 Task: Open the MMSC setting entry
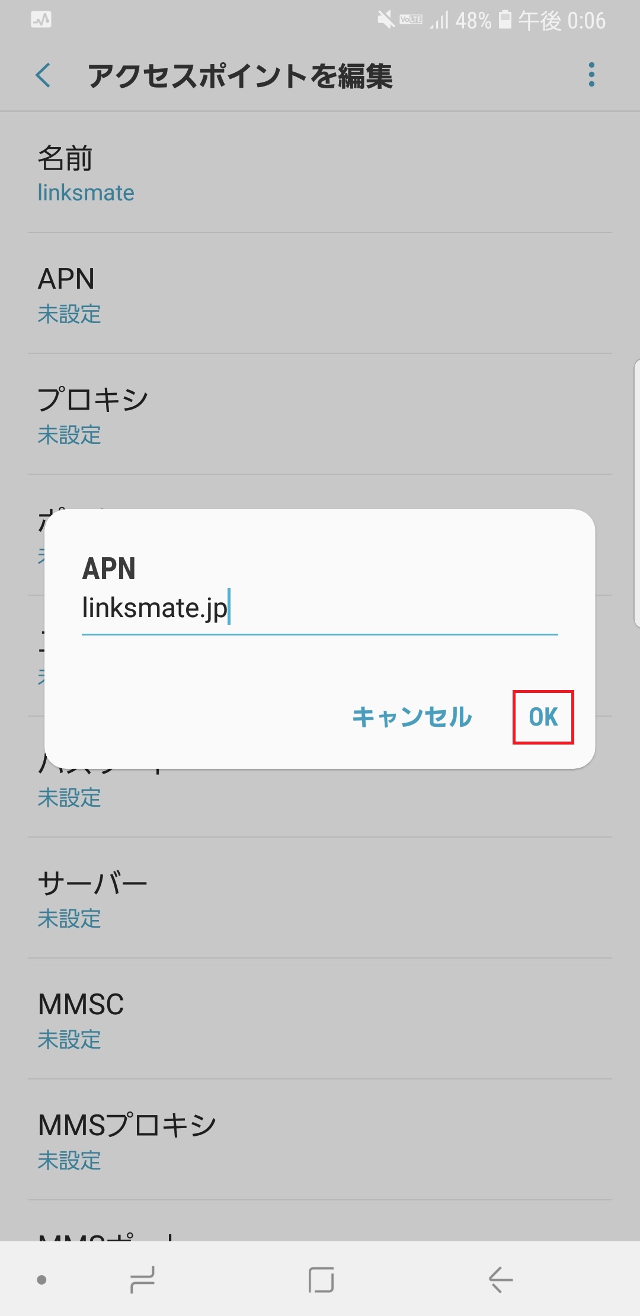[x=320, y=1020]
